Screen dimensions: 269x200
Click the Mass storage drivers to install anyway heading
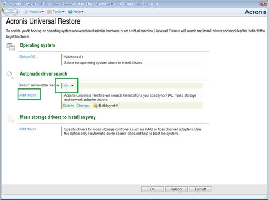[x=58, y=117]
